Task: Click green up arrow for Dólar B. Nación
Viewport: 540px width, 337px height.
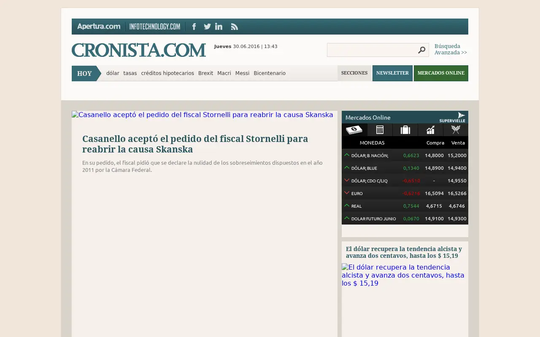Action: tap(347, 155)
